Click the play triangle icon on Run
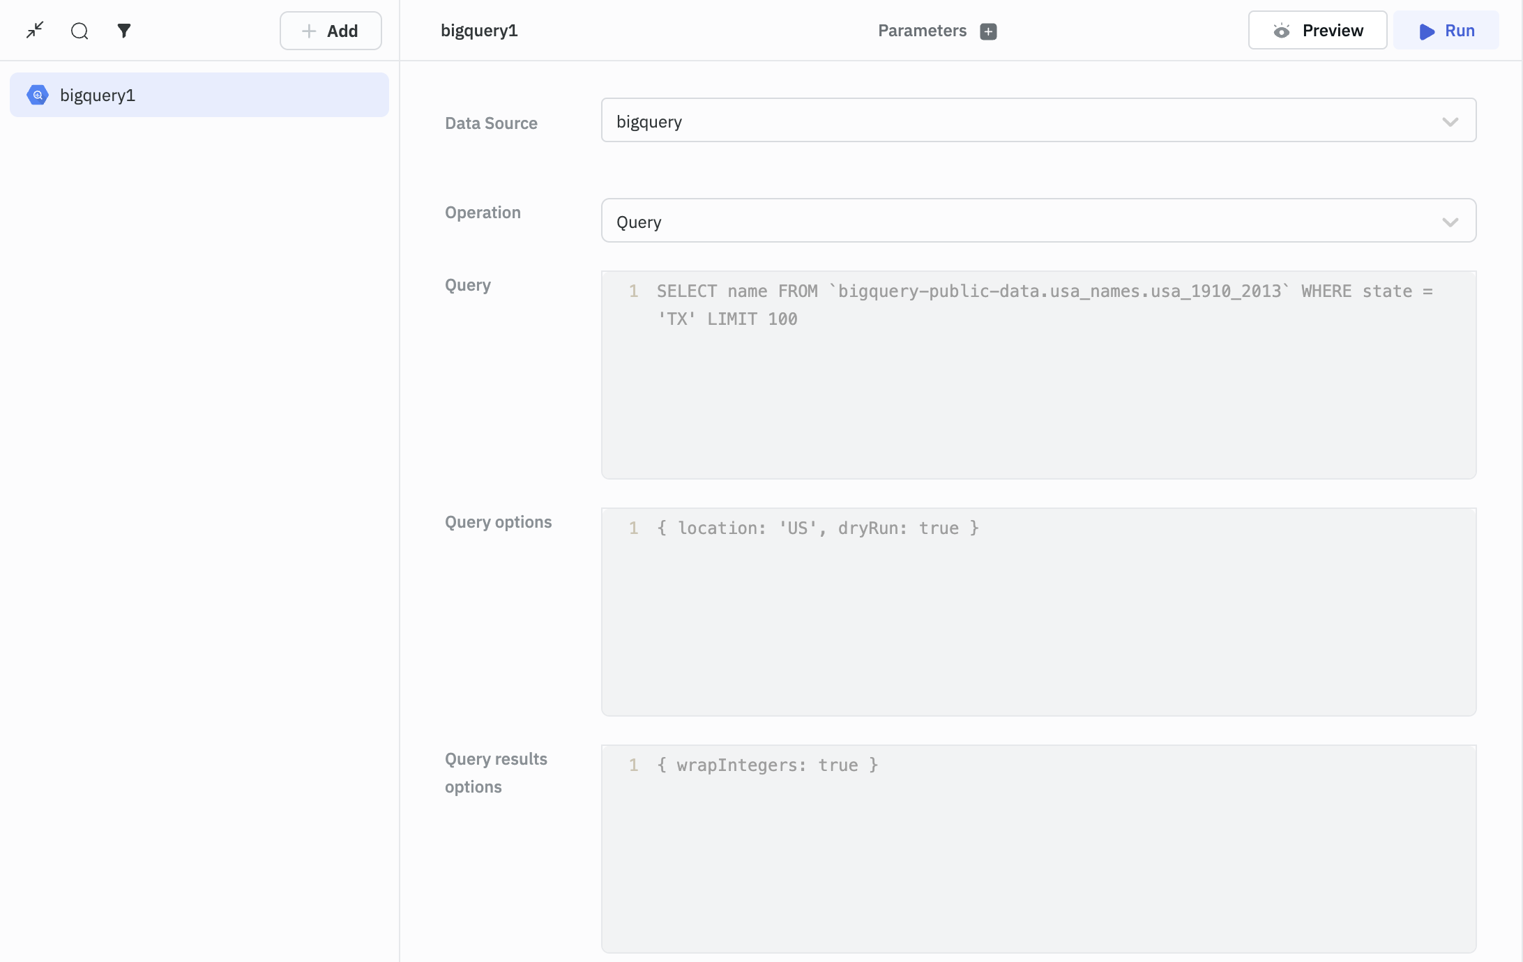Screen dimensions: 1523x962 [x=1427, y=31]
